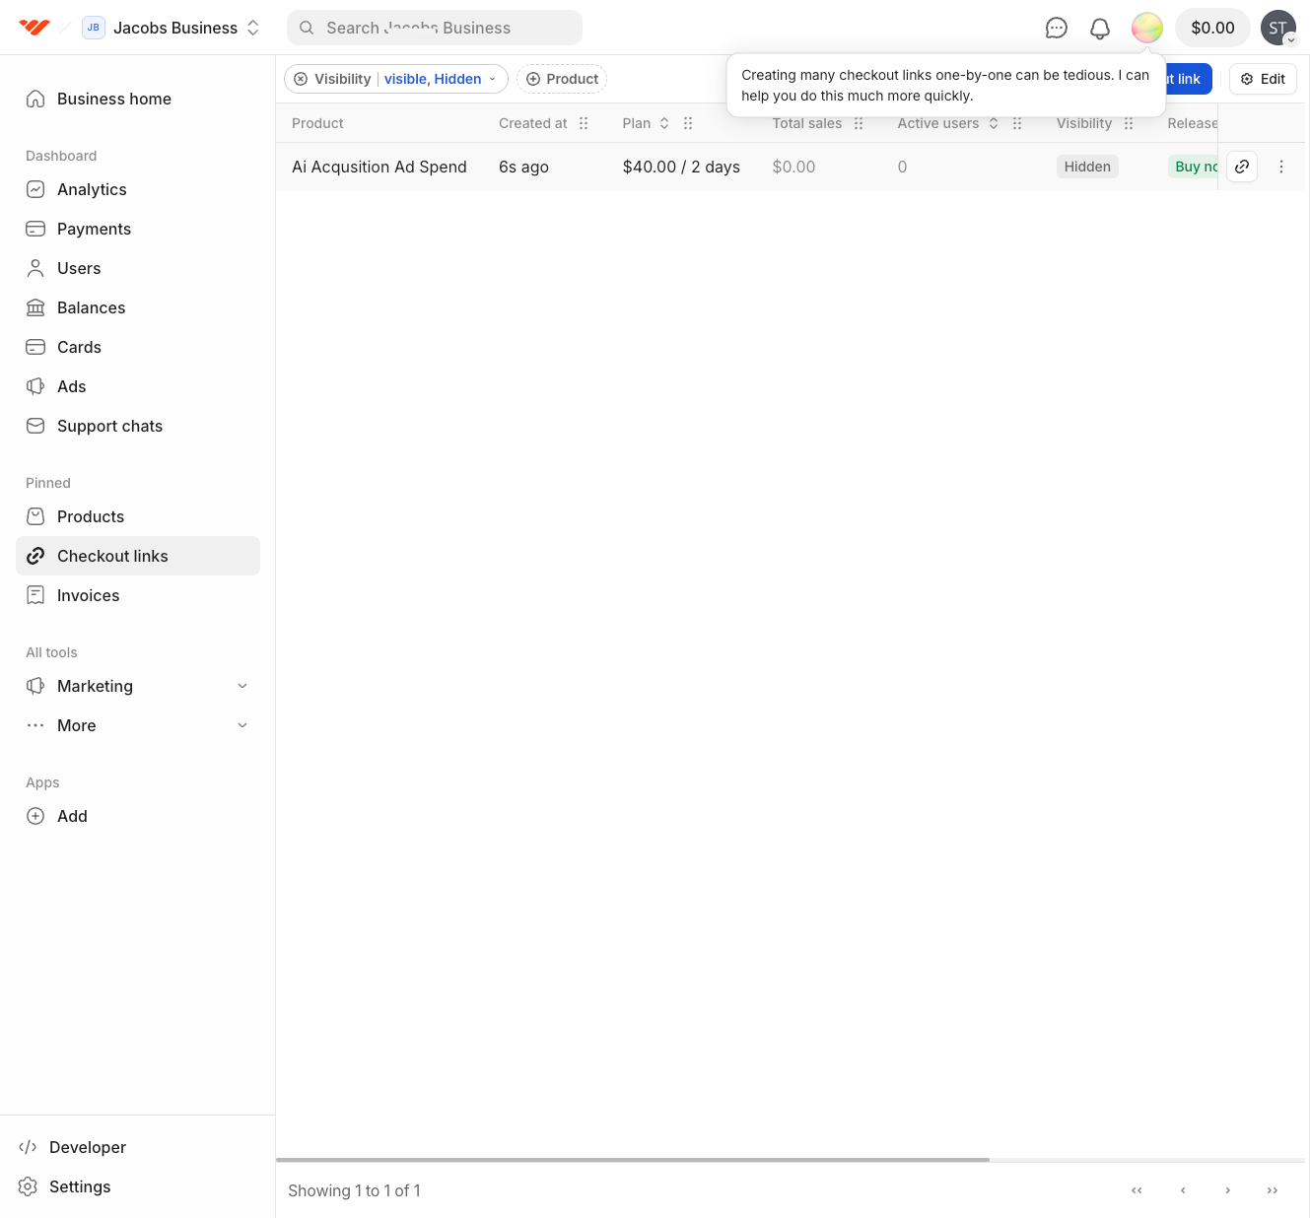Copy the checkout link with link icon
The width and height of the screenshot is (1310, 1218).
point(1242,167)
